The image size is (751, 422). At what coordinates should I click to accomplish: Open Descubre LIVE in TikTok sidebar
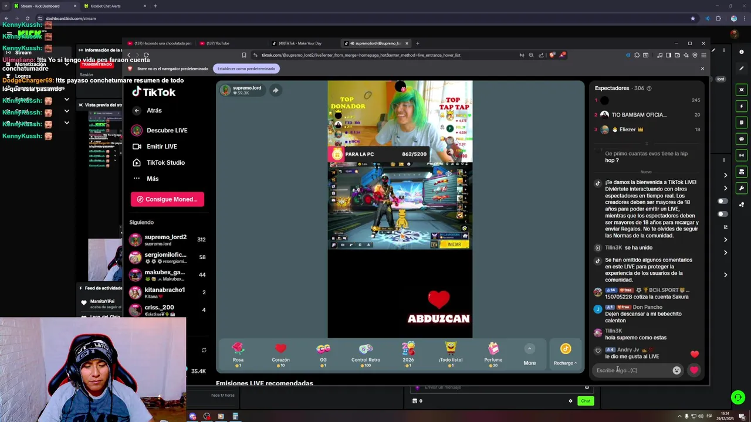pyautogui.click(x=160, y=130)
